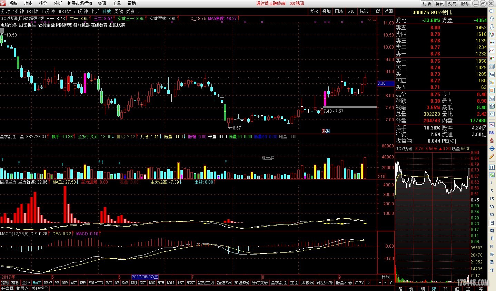
Task: Click the Tongdaxin red logo icon
Action: 3,3
